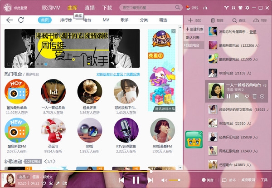Mute sound with the speaker icon
Image resolution: width=272 pixels, height=188 pixels.
click(164, 180)
